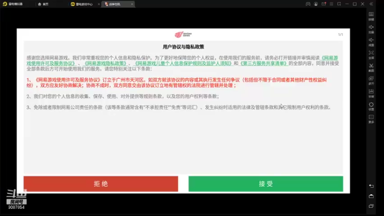Click install APK (安装) sidebar icon
The height and width of the screenshot is (216, 384).
click(x=371, y=93)
